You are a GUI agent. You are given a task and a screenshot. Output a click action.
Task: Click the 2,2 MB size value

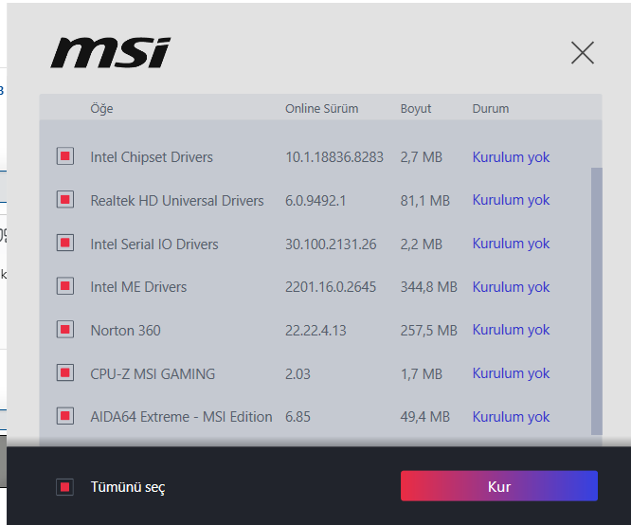(422, 244)
